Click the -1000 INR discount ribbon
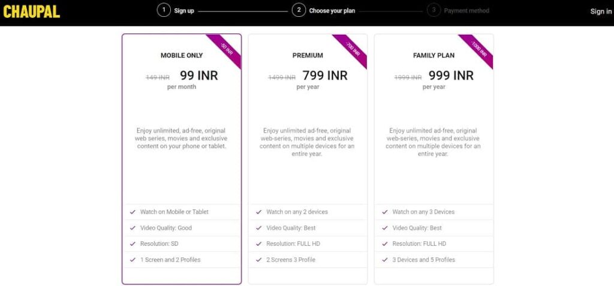 tap(478, 50)
